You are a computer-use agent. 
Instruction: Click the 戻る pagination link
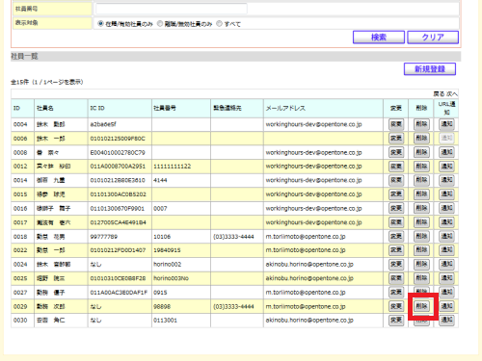pyautogui.click(x=439, y=94)
